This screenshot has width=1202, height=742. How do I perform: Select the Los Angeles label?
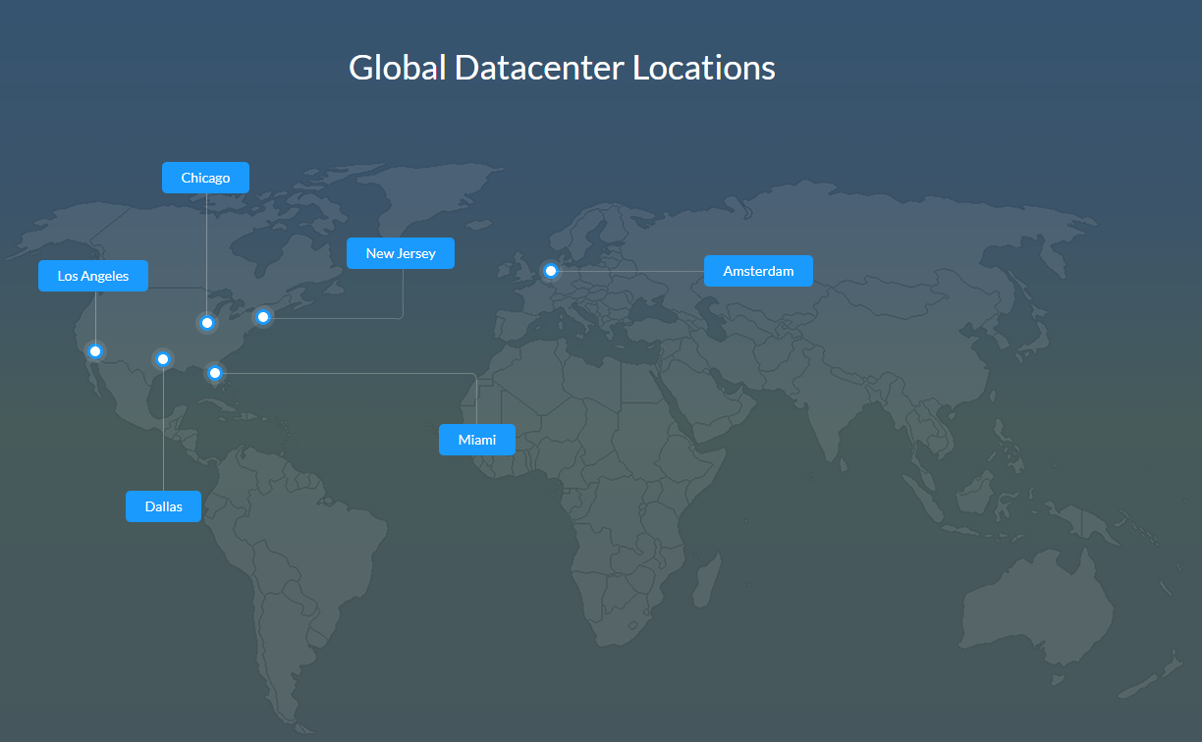pyautogui.click(x=92, y=276)
